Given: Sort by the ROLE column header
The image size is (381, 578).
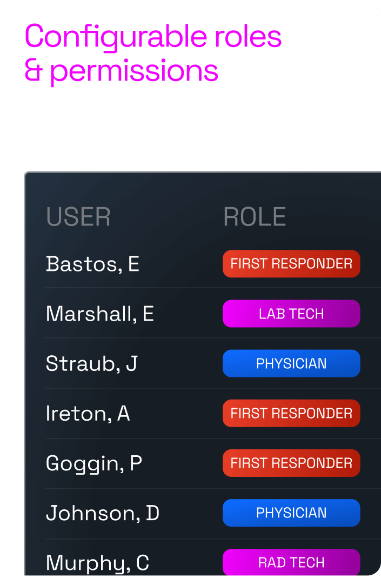Looking at the screenshot, I should [255, 217].
